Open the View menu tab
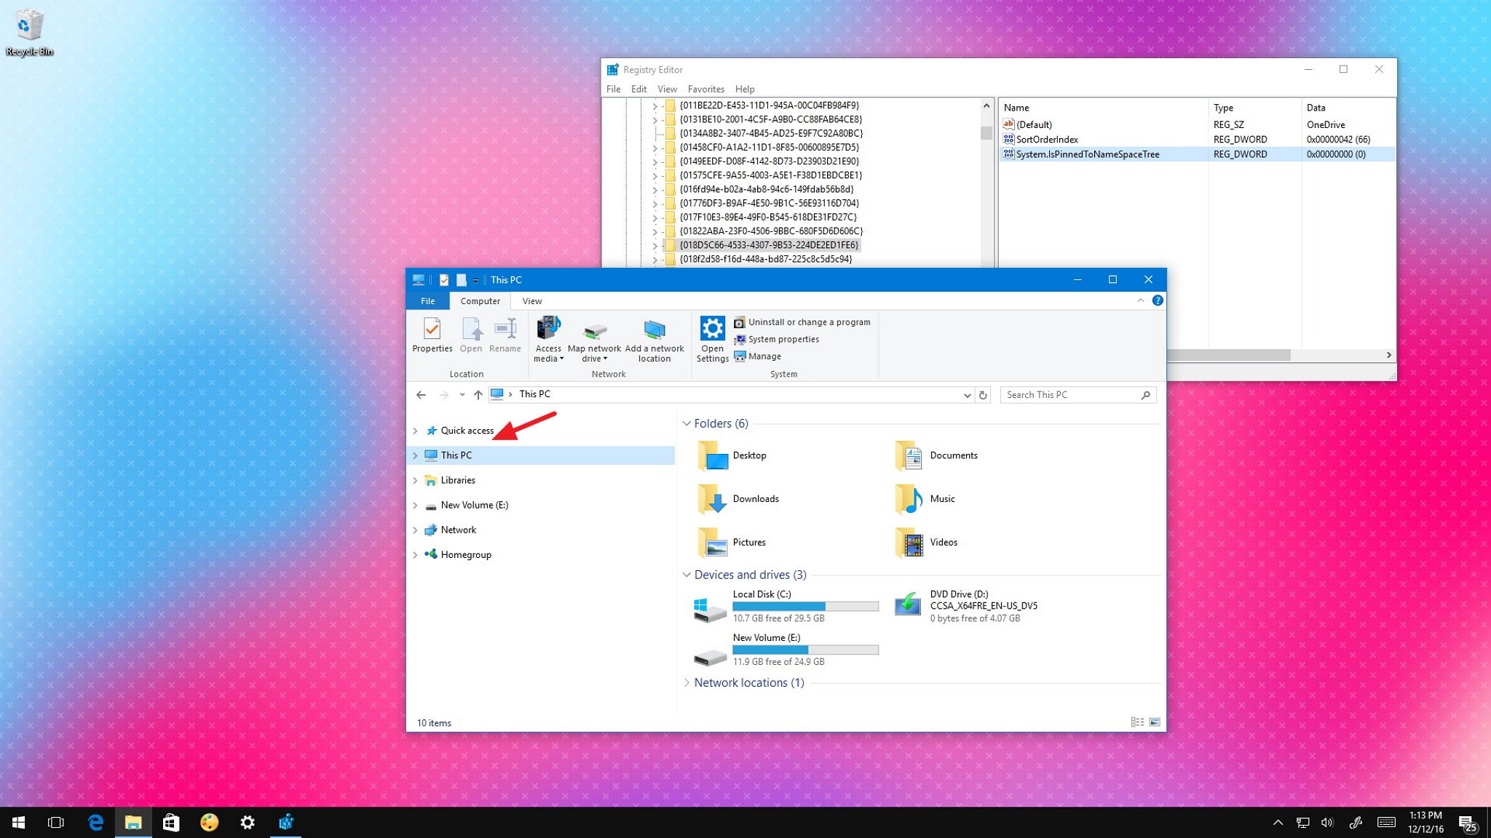Screen dimensions: 1491x838 click(532, 300)
